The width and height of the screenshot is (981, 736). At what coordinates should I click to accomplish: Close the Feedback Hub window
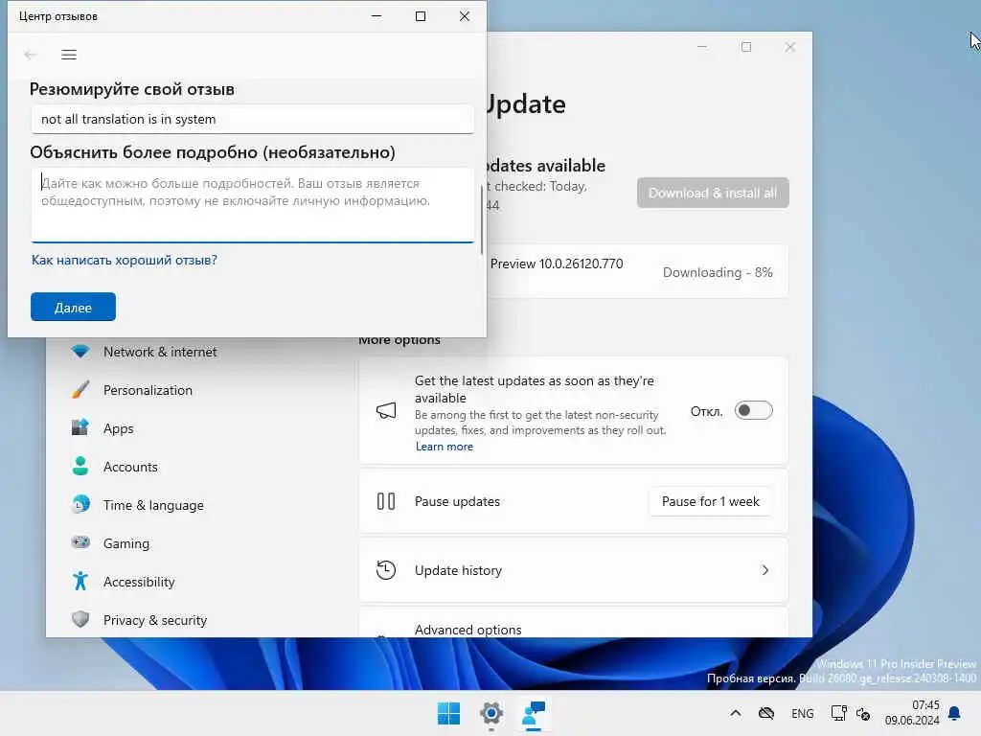click(465, 16)
